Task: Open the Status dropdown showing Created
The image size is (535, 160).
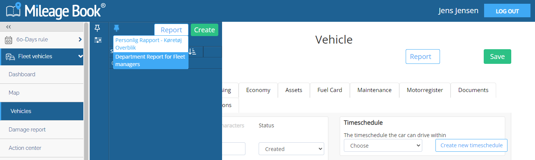Action: [x=291, y=149]
